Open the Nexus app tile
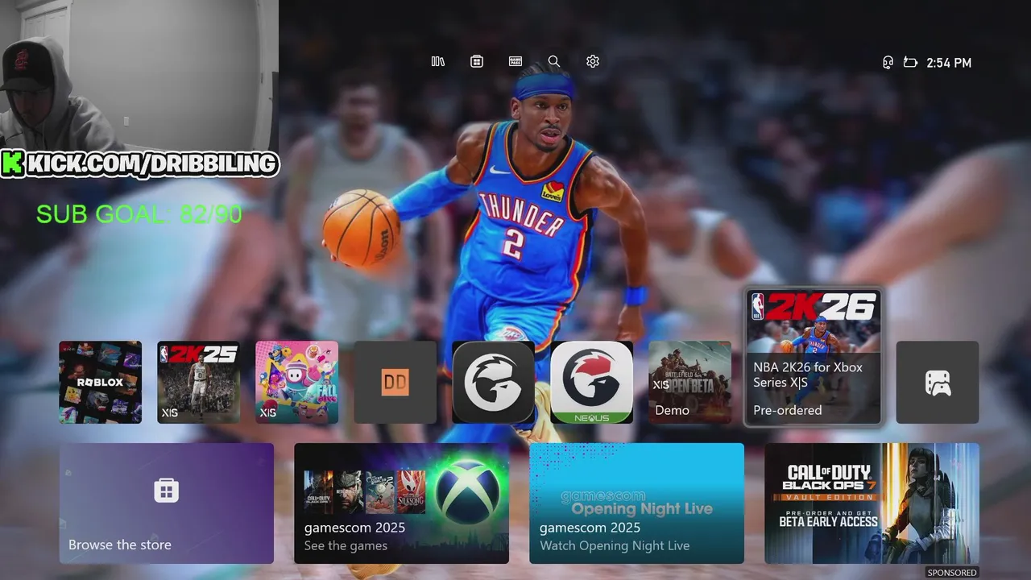1031x580 pixels. [x=591, y=382]
